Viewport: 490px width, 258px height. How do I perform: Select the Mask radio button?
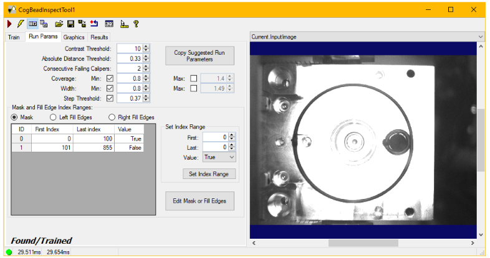coord(14,117)
